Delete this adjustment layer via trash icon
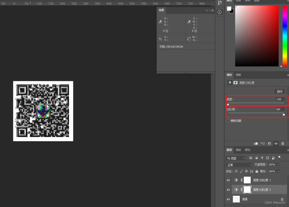The image size is (289, 207). tap(283, 144)
